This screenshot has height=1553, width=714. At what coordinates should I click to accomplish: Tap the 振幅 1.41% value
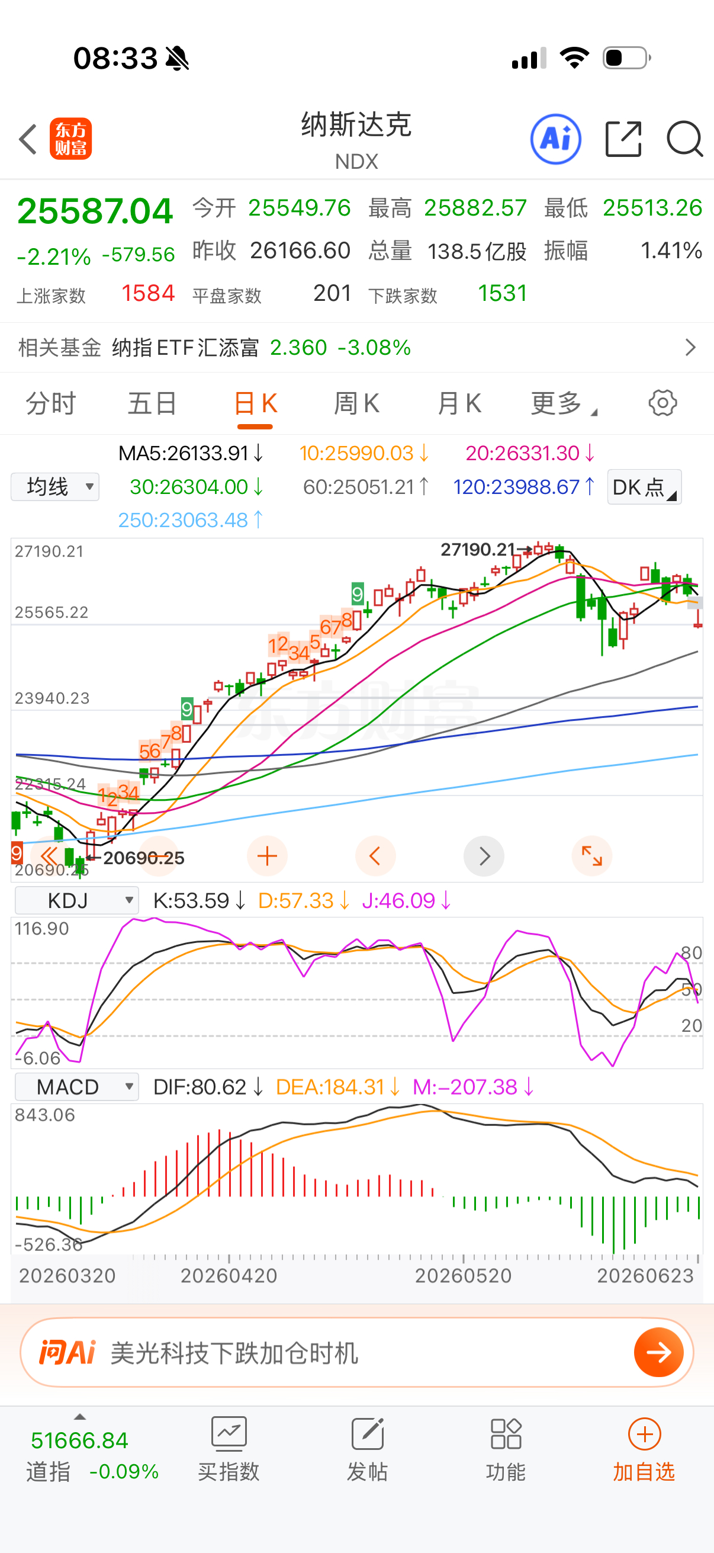click(623, 250)
